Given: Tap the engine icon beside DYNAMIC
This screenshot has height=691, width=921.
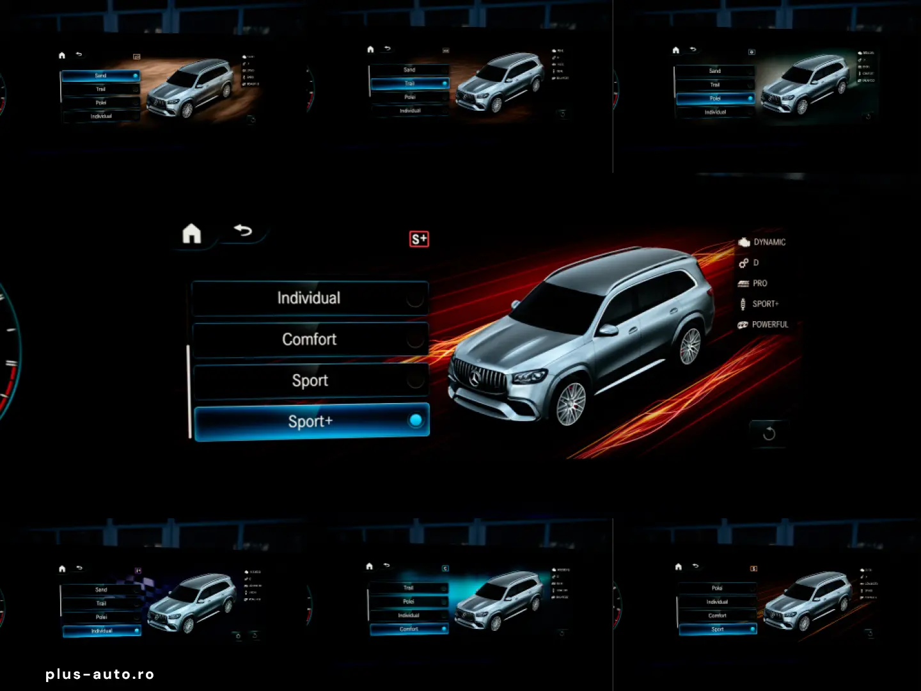Looking at the screenshot, I should 744,242.
